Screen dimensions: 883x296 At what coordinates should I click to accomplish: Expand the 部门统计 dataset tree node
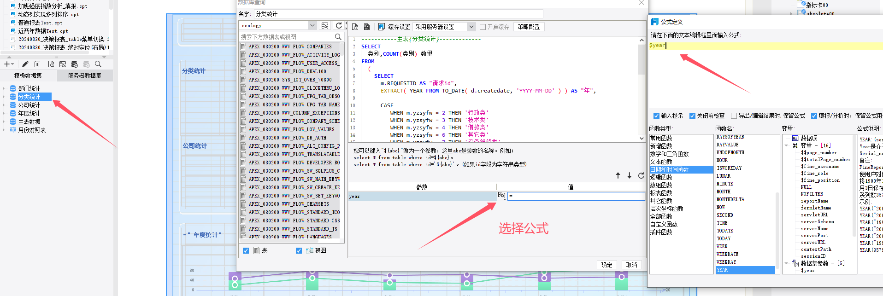(4, 88)
